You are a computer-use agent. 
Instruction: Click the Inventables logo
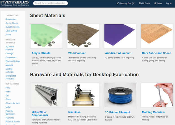click(15, 3)
